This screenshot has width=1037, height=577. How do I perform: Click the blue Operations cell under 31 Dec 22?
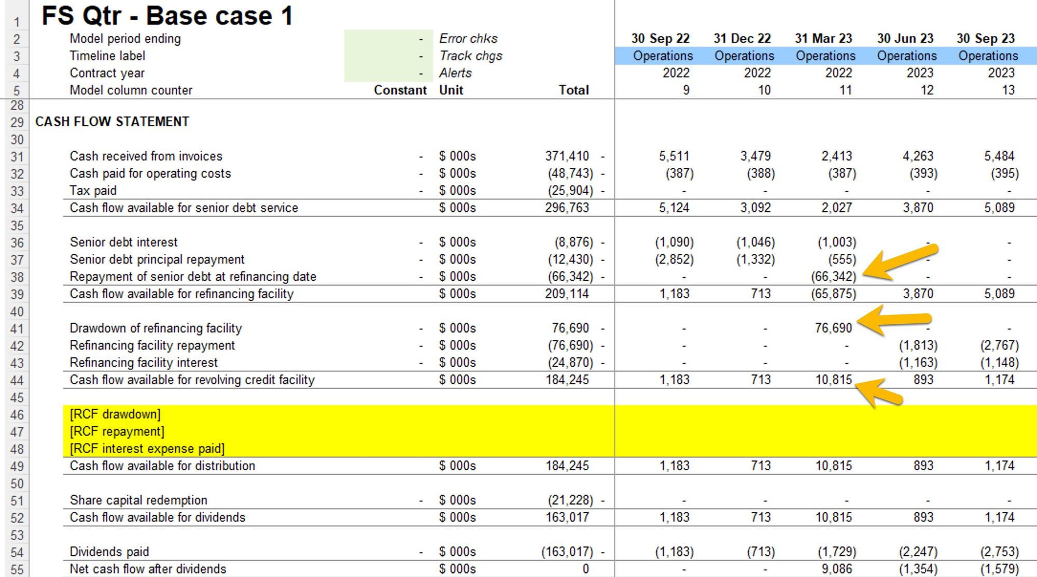[744, 56]
